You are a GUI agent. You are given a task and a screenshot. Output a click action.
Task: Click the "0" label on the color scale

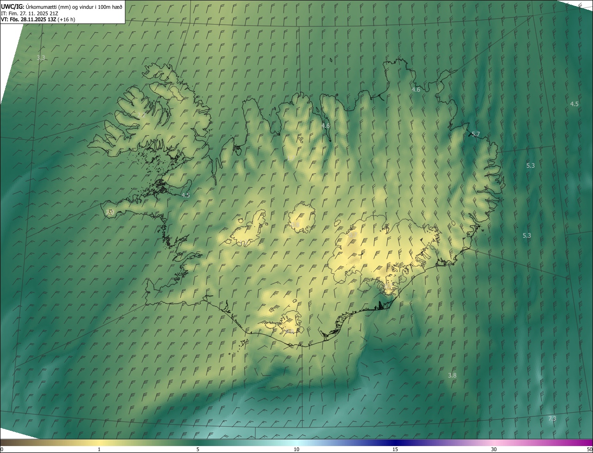tap(1, 449)
